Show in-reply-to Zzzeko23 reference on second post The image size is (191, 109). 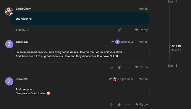[x=122, y=42]
